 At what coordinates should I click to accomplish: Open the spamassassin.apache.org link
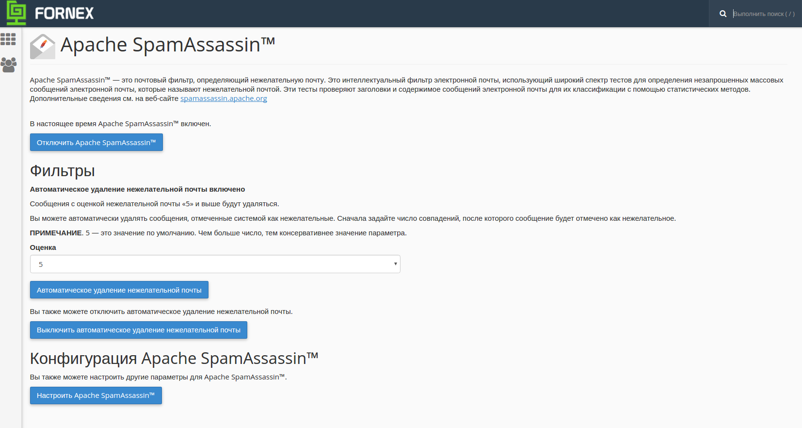pos(224,99)
